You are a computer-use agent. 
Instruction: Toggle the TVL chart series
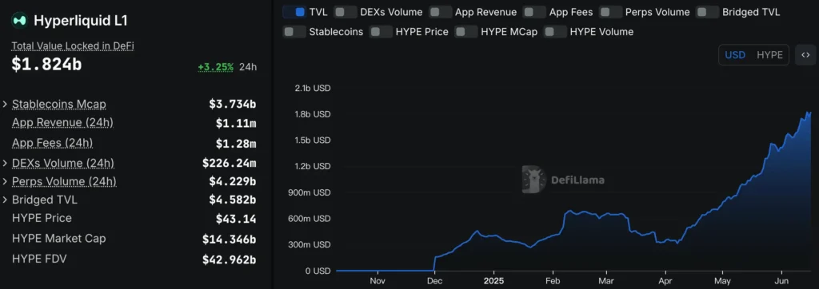[294, 12]
